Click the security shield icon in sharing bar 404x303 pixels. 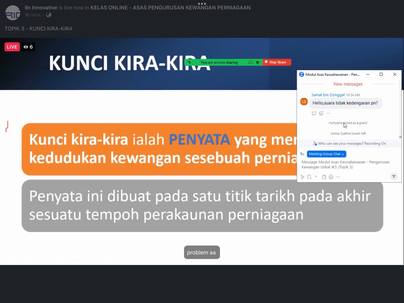tap(258, 62)
